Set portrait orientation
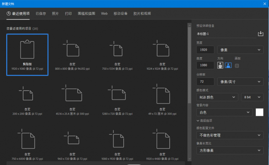This screenshot has width=269, height=165. point(220,66)
